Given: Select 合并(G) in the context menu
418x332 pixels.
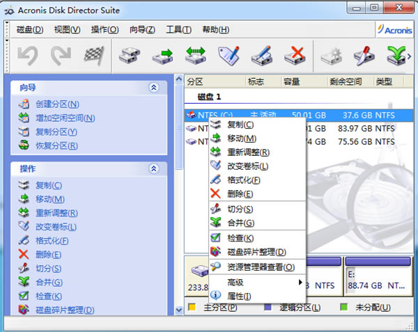Looking at the screenshot, I should click(x=240, y=223).
